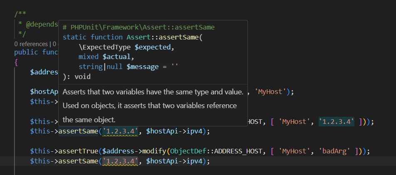Click the highlighted '1.2.3.4' array value
Screen dimensions: 396x175
point(336,122)
